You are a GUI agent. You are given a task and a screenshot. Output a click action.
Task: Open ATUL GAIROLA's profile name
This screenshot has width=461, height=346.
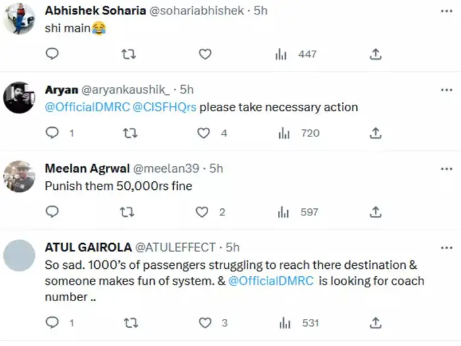pos(88,247)
